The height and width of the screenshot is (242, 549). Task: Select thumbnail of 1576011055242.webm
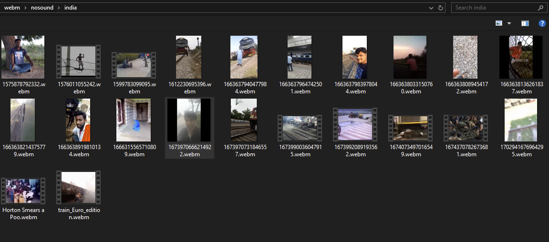point(78,61)
